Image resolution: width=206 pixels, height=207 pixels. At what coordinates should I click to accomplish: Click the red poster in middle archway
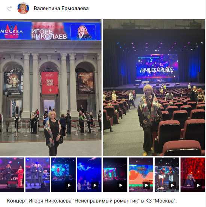[x=50, y=83]
